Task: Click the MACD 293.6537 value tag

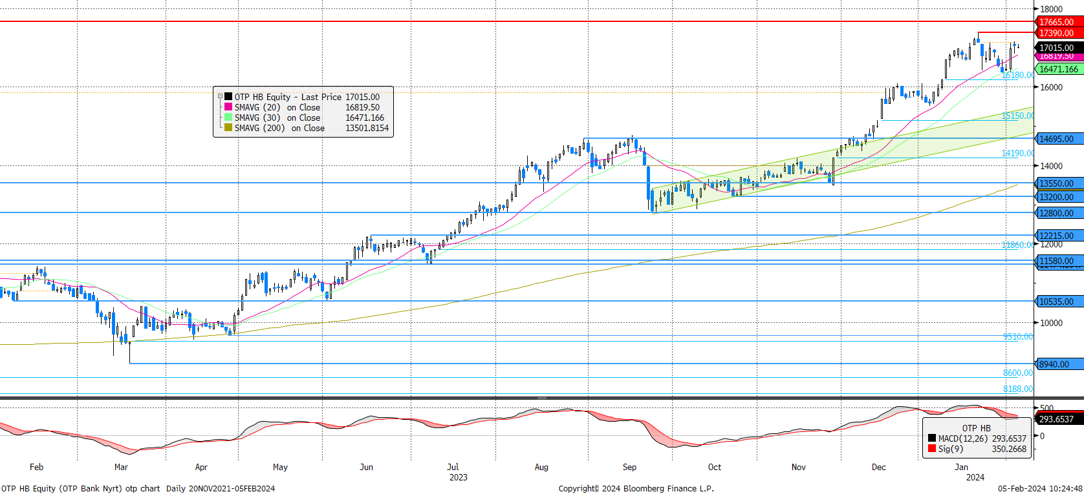Action: point(1059,419)
